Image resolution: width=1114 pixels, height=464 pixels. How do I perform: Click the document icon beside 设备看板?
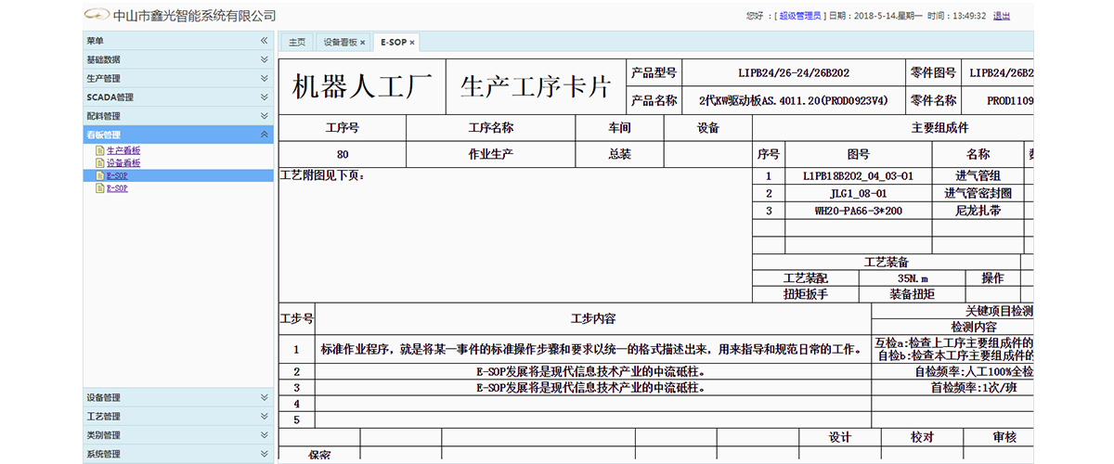(100, 162)
